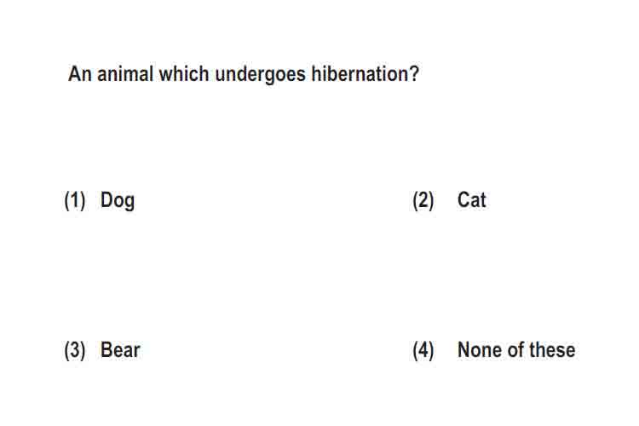Click the letter B in Bear
Screen dimensions: 639x426
click(106, 350)
